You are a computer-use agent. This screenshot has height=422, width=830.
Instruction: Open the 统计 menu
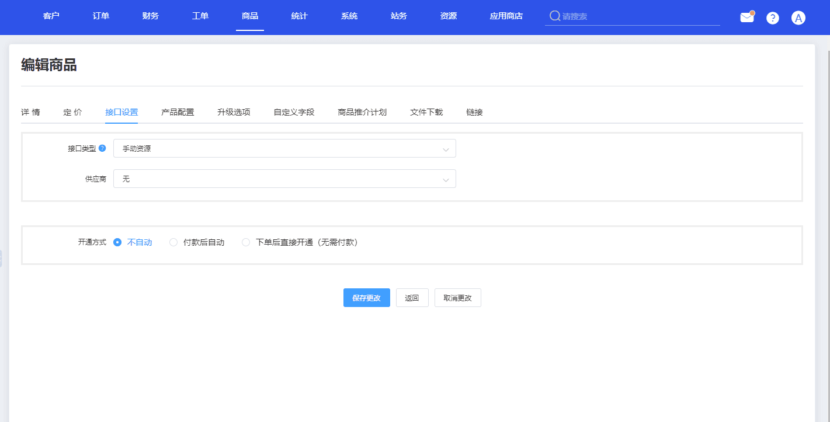[x=300, y=16]
